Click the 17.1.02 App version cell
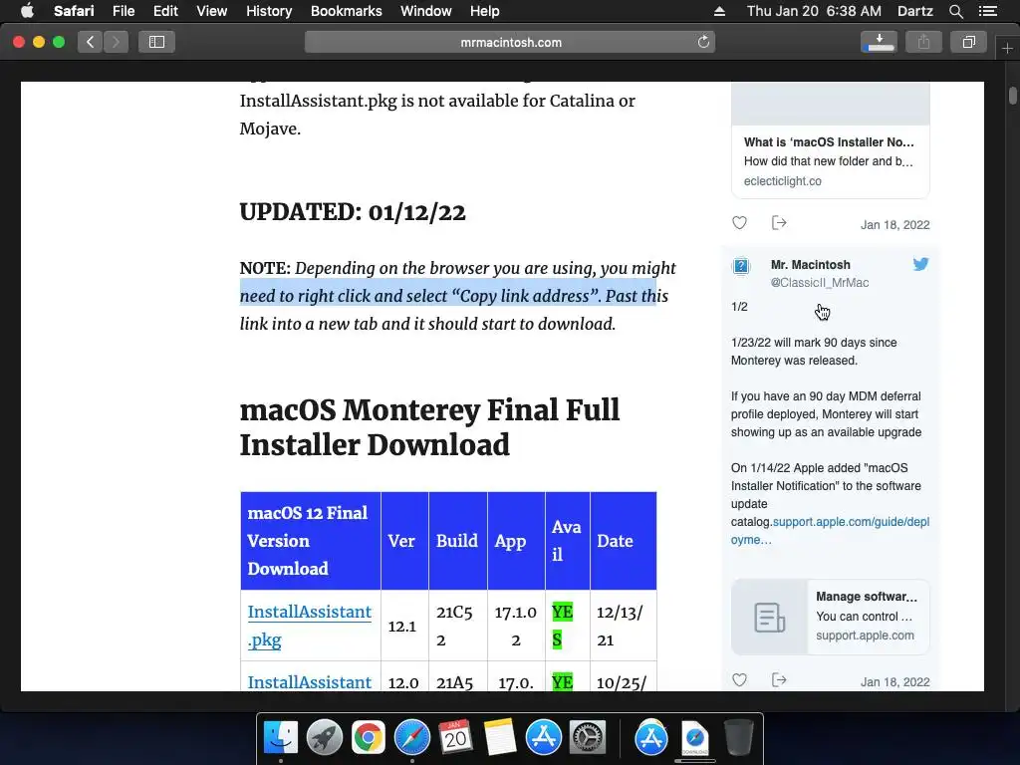 coord(516,626)
